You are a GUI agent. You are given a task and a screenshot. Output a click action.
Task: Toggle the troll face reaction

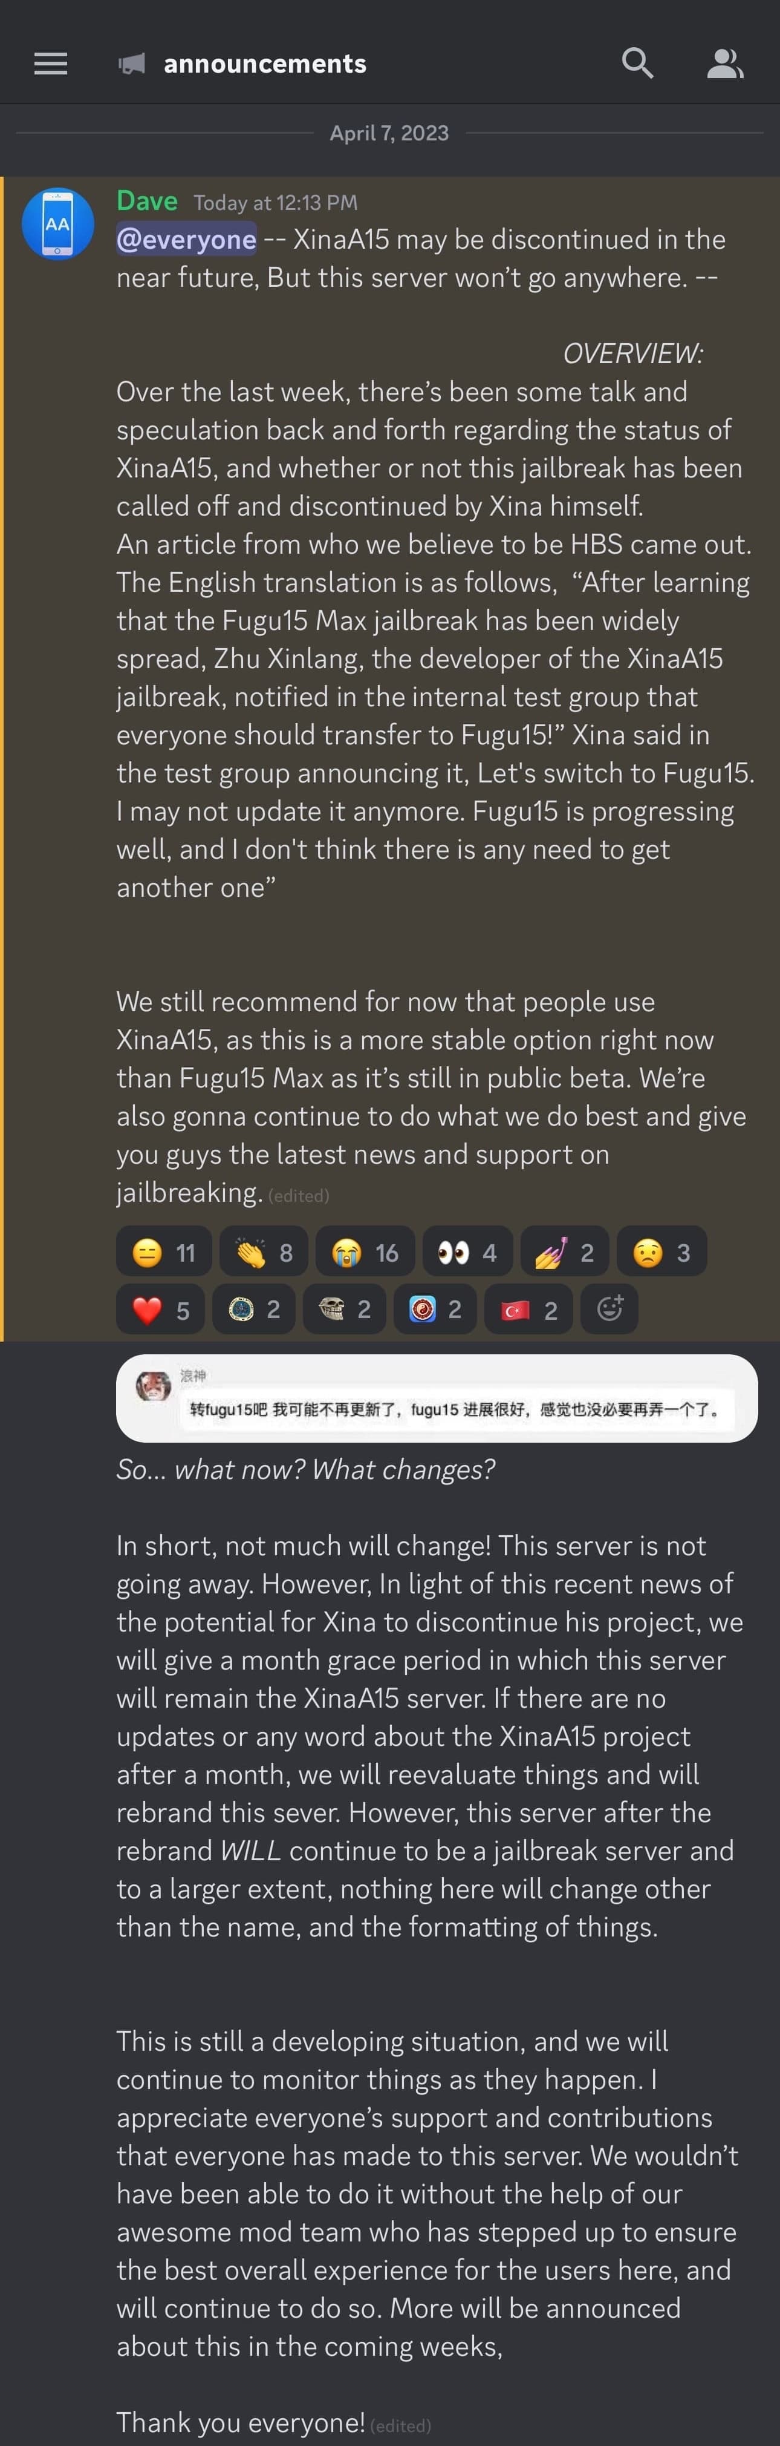coord(345,1310)
